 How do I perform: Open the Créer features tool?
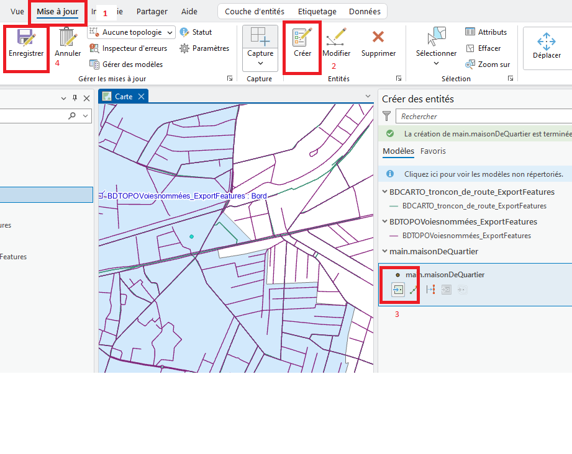tap(302, 43)
